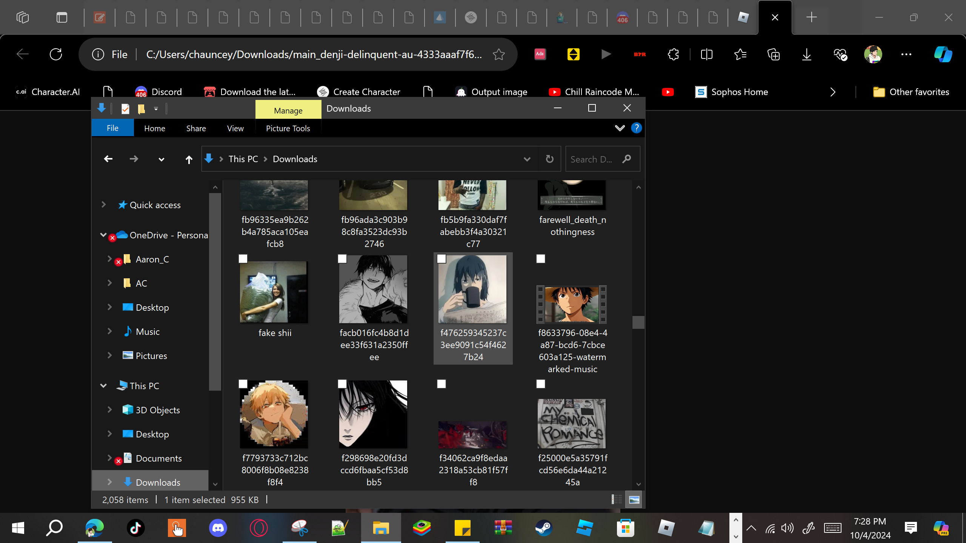The width and height of the screenshot is (966, 543).
Task: Go up one folder level
Action: [189, 160]
